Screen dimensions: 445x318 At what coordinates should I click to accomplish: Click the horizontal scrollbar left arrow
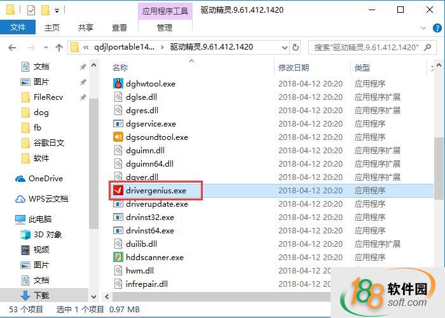pyautogui.click(x=107, y=297)
